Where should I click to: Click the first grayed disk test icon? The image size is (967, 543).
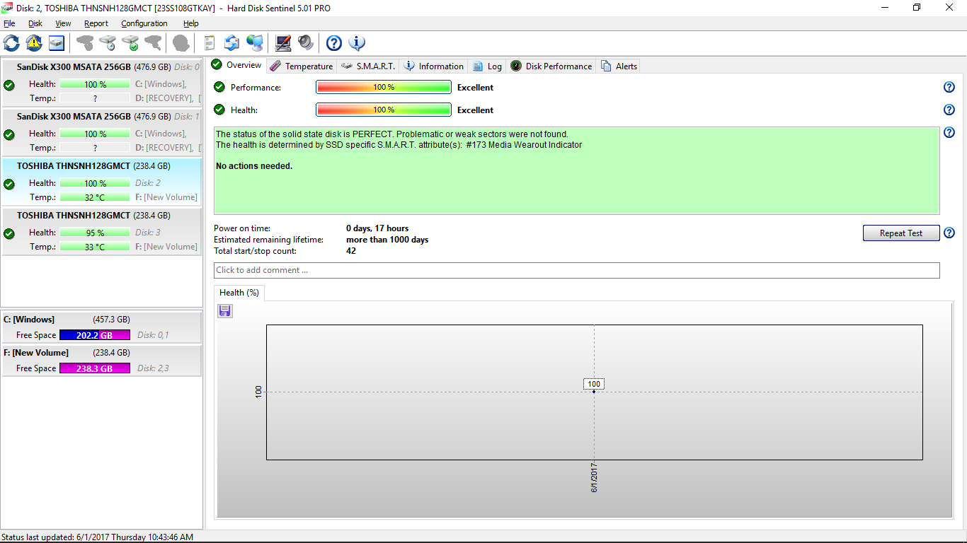point(85,43)
